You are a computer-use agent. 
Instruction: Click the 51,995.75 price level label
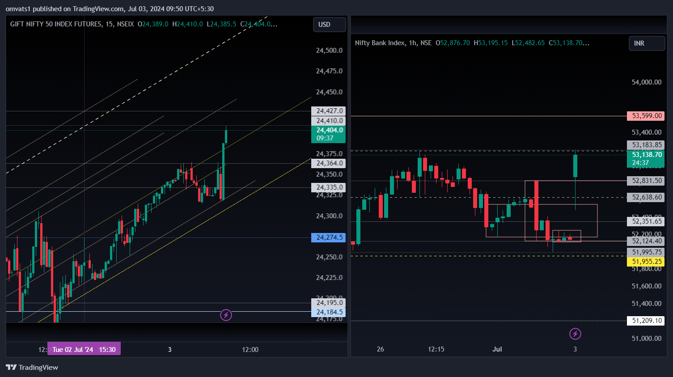click(x=646, y=252)
